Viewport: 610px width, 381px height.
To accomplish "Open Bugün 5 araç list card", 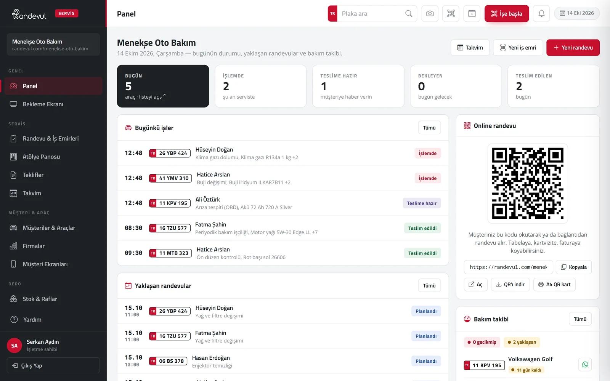I will coord(163,86).
